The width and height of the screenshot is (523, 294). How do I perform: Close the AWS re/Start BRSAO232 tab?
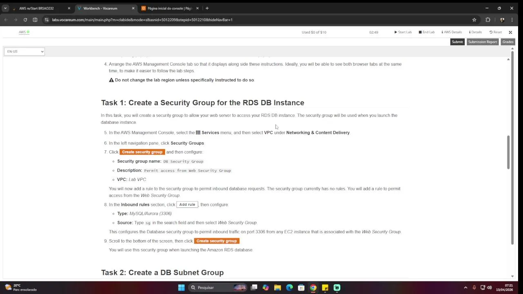69,8
